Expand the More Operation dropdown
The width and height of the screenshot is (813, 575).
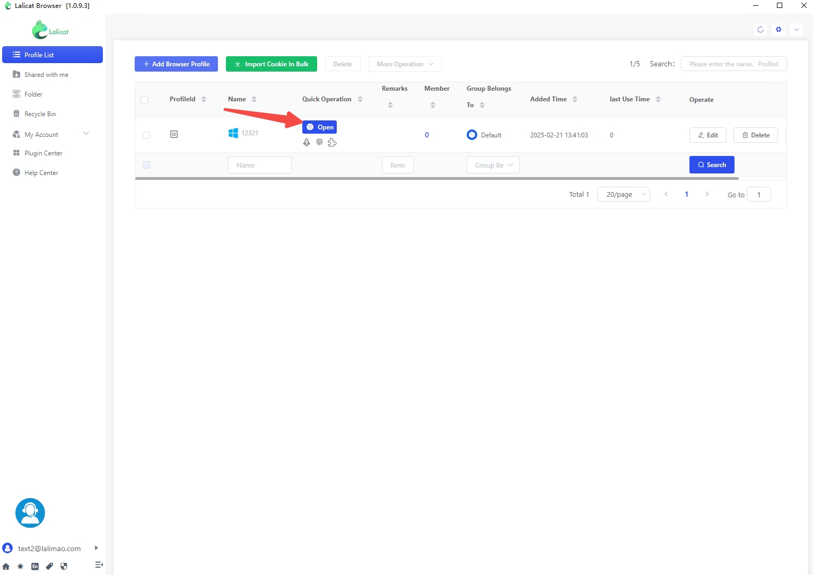click(405, 64)
